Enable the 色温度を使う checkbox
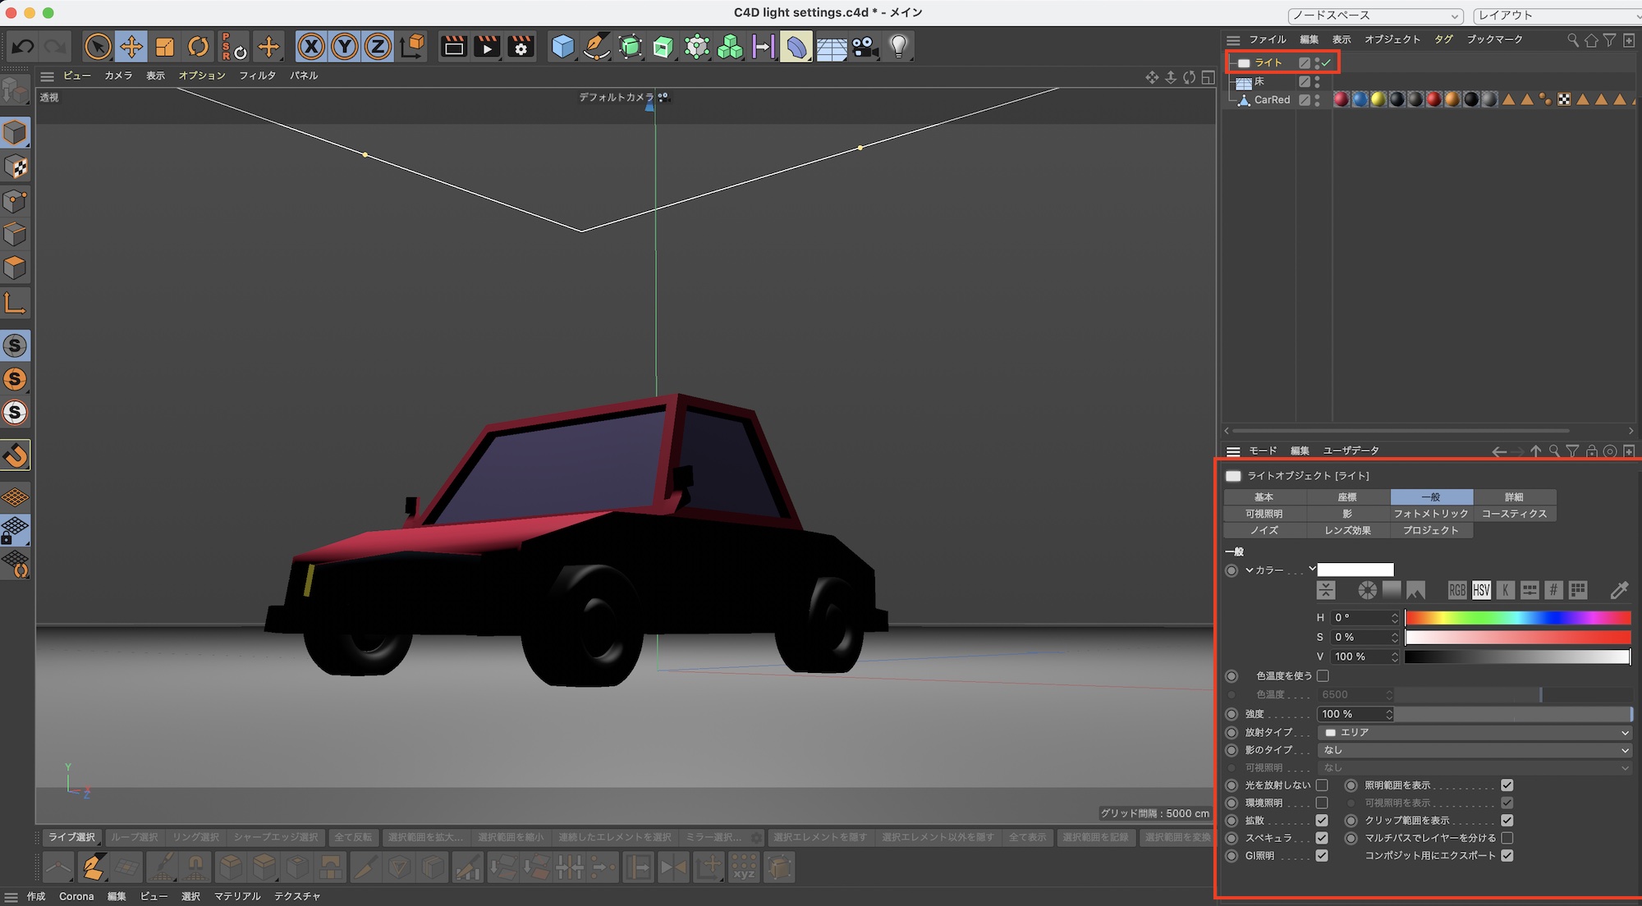 (1323, 676)
